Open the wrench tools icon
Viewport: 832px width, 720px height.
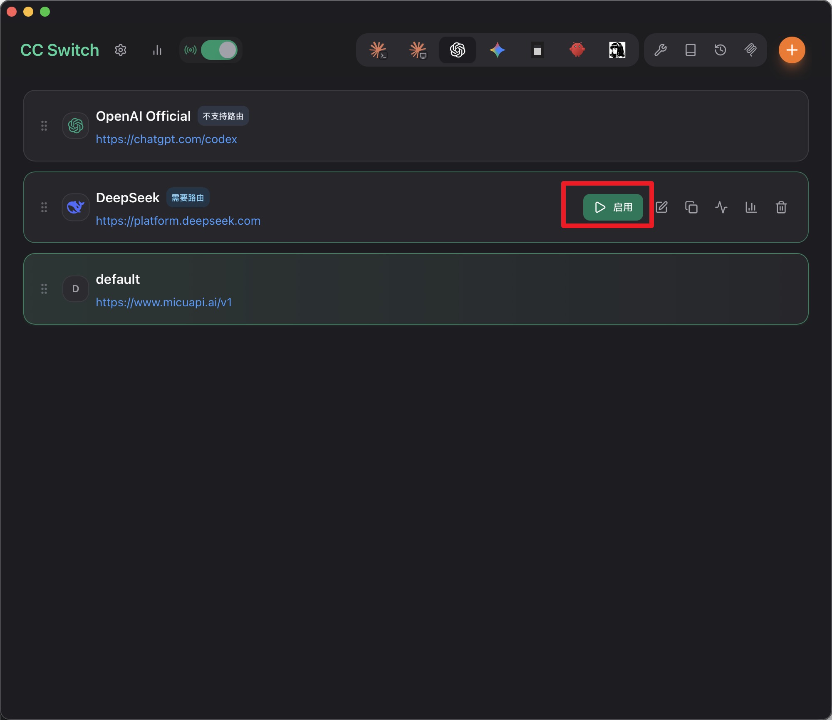pos(661,50)
